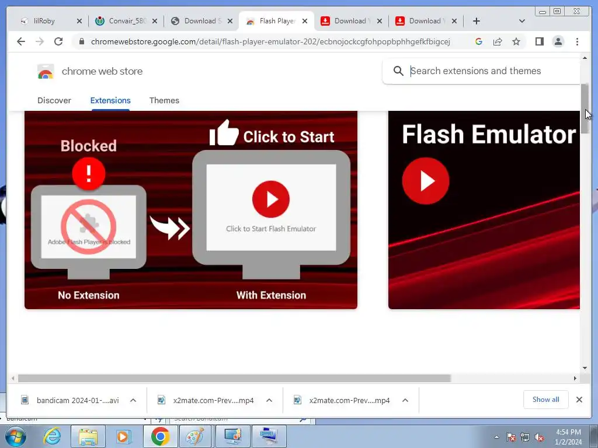598x448 pixels.
Task: Click the Chrome taskbar icon
Action: (x=160, y=436)
